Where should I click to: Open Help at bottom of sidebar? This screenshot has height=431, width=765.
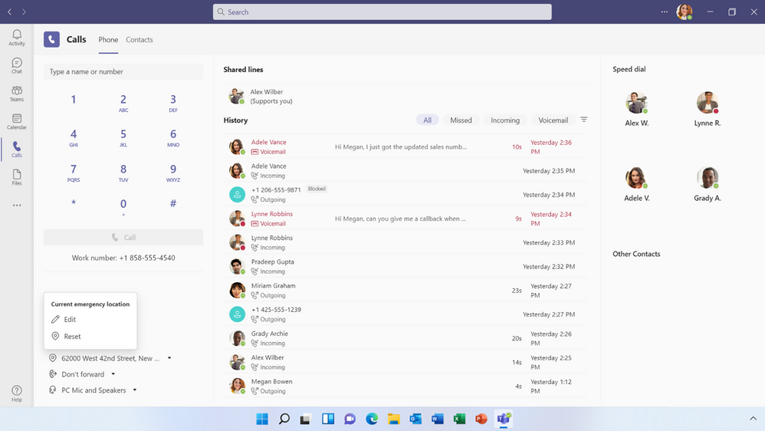coord(17,393)
